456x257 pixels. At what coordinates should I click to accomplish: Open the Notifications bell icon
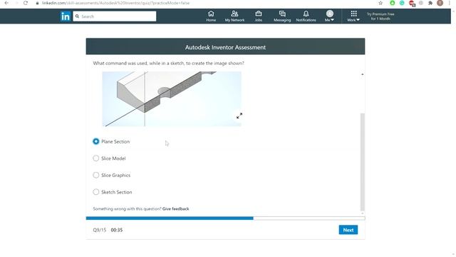[306, 16]
